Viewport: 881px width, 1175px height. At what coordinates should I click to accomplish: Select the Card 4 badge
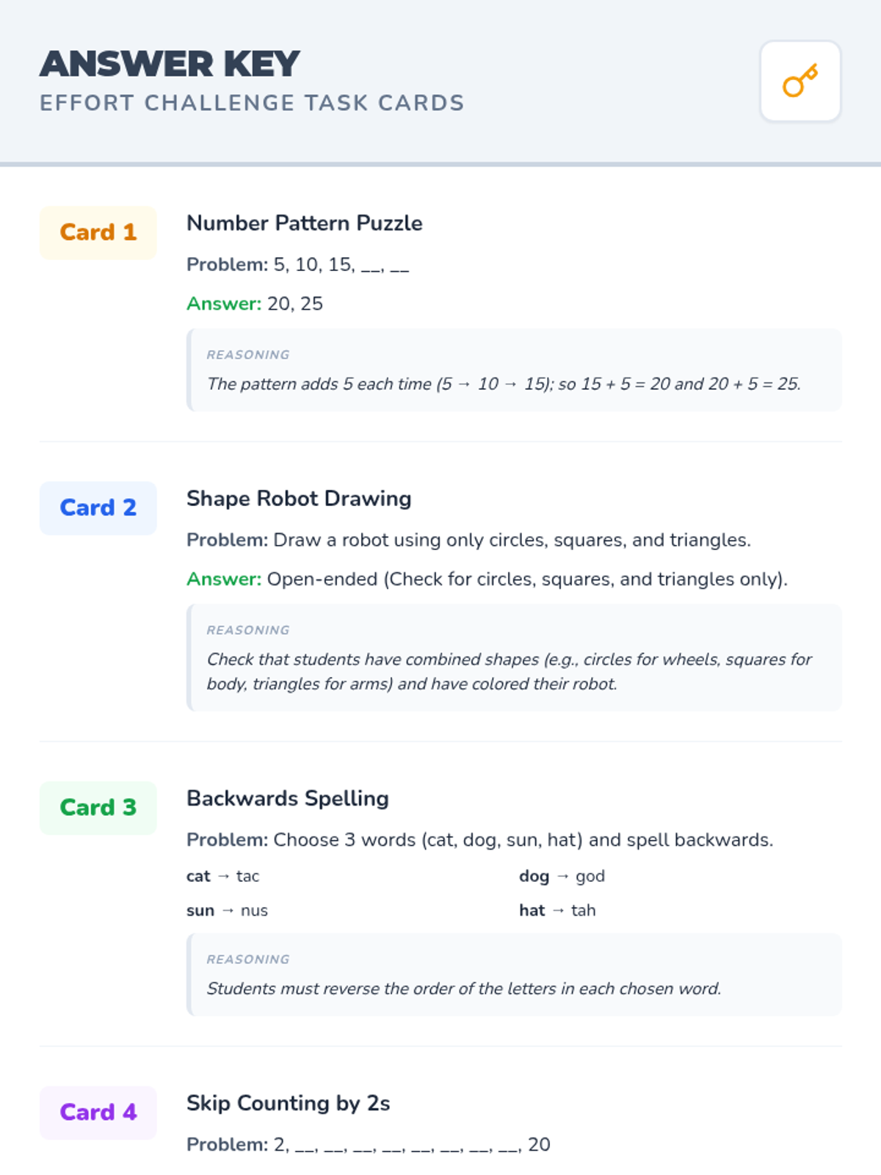click(98, 1113)
